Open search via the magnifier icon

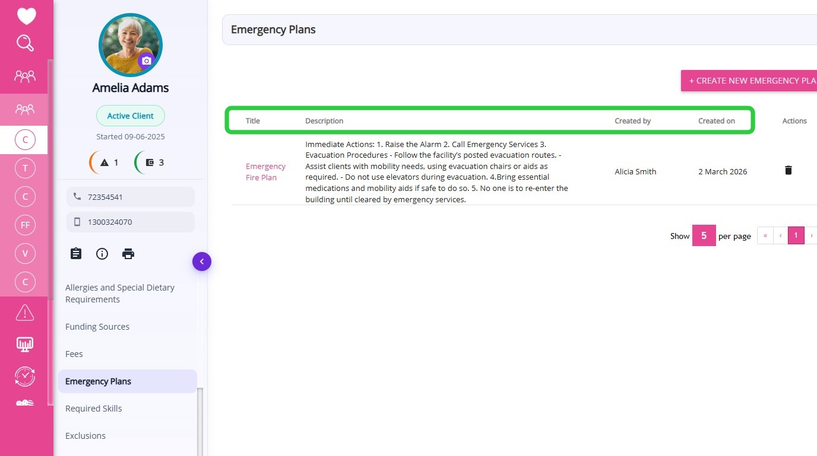pos(25,43)
